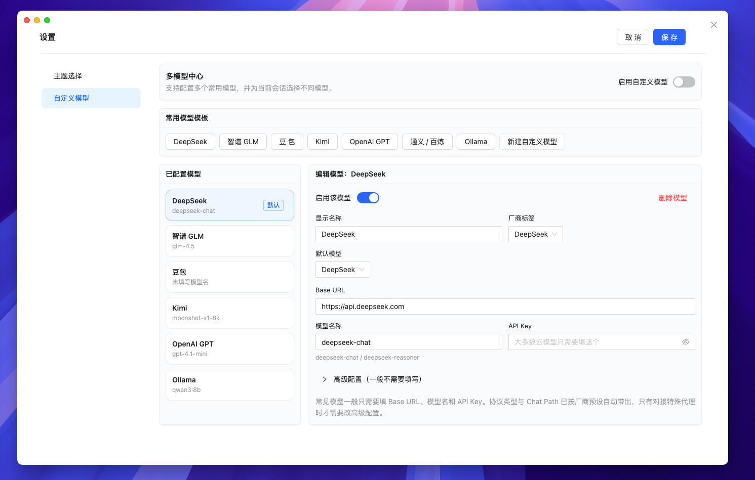Click 新建自定义模型 button
Screen dimensions: 755x480
(532, 142)
